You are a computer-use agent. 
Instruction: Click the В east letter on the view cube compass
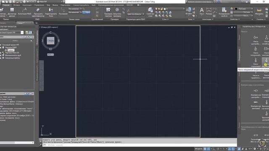point(59,41)
